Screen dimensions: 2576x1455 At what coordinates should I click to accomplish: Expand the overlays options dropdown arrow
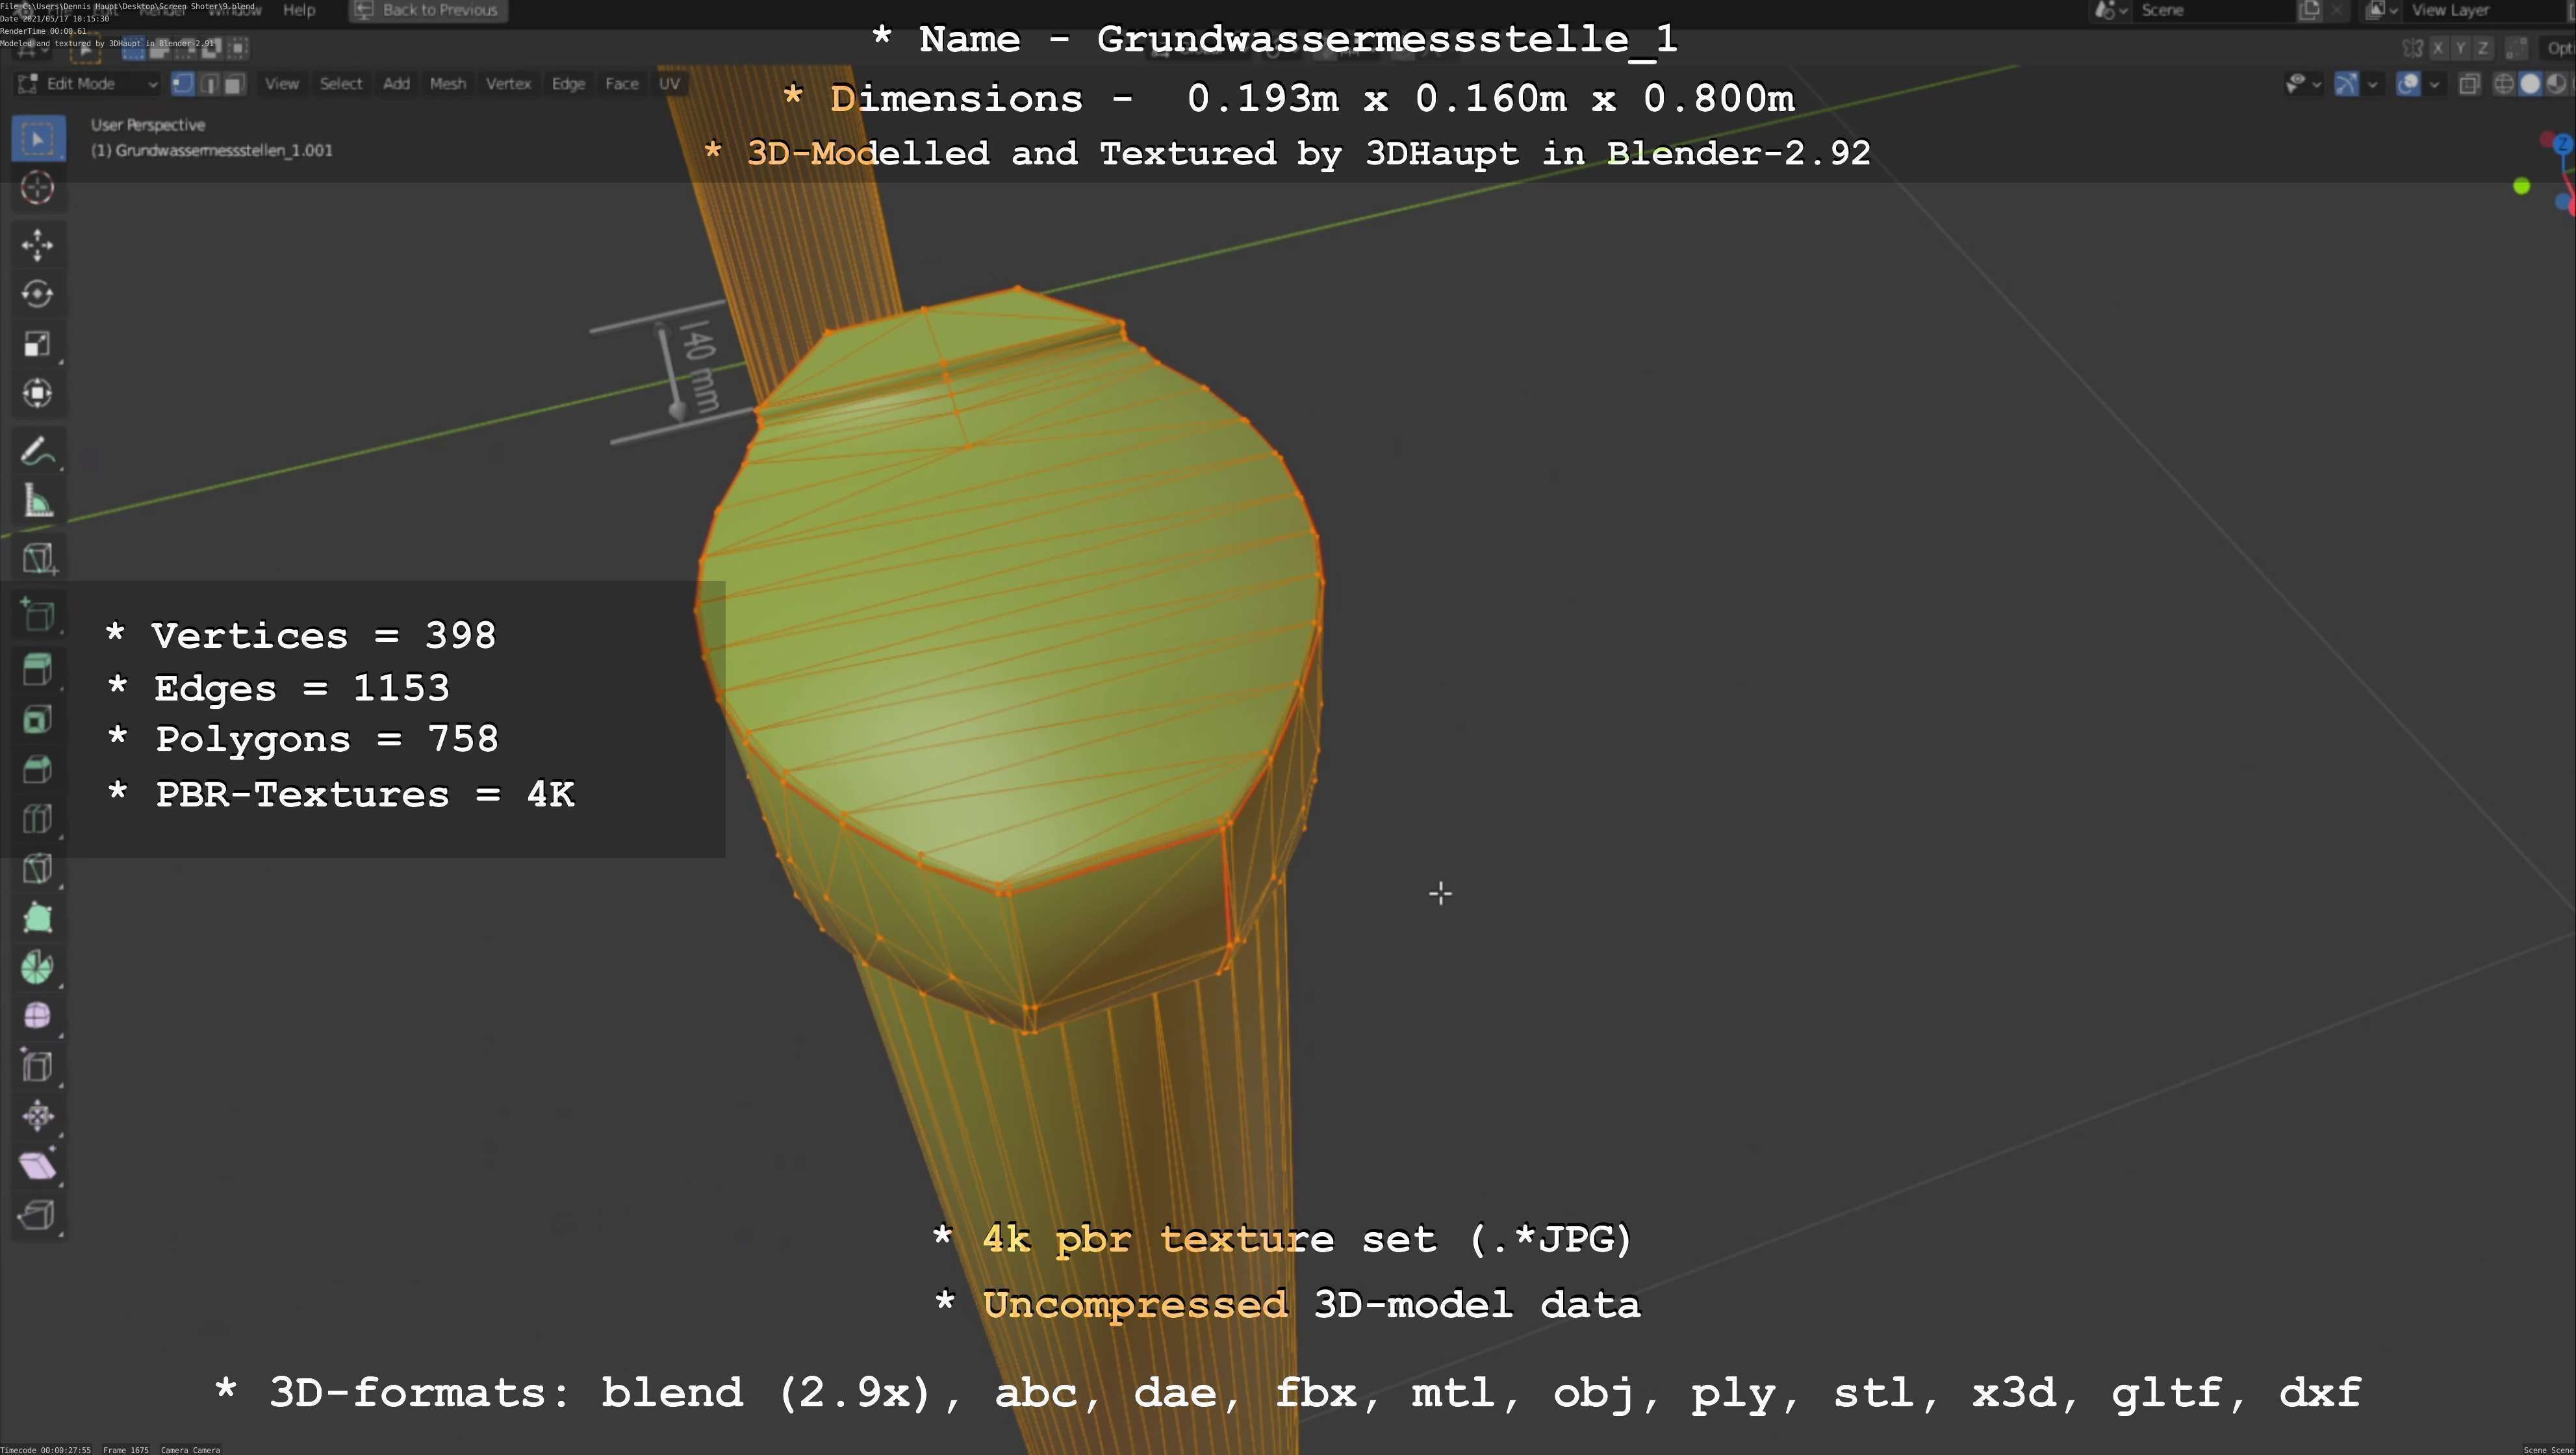pos(2434,84)
